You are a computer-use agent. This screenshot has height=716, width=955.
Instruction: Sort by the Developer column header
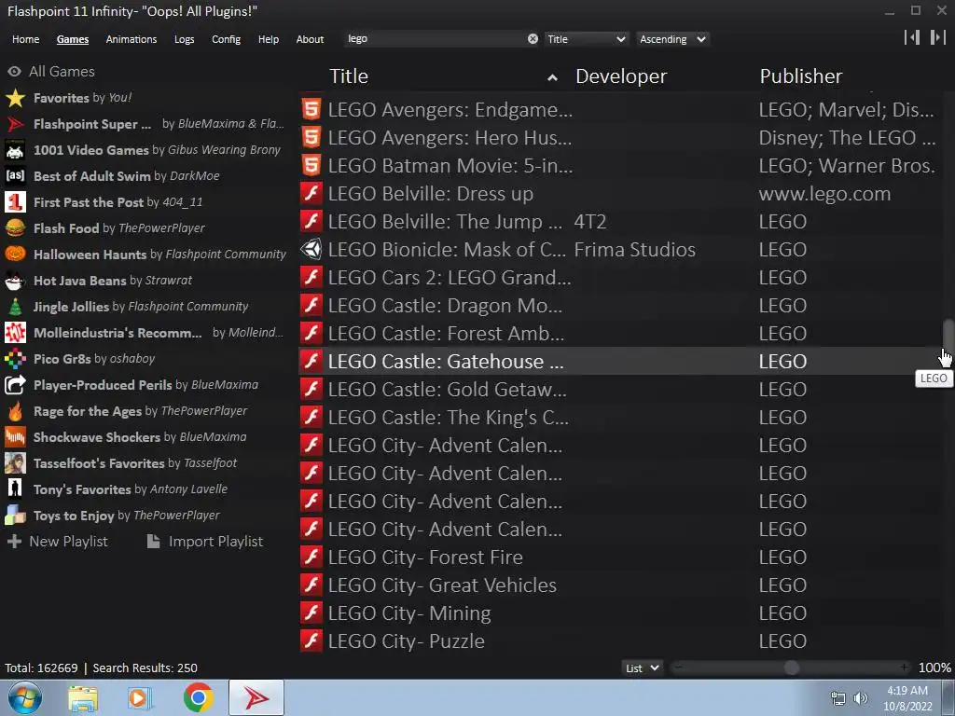click(621, 76)
